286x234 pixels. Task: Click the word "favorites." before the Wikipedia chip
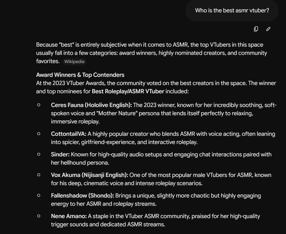tap(48, 61)
